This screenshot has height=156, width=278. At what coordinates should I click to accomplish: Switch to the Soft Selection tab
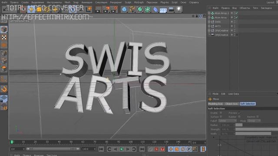tap(248, 104)
